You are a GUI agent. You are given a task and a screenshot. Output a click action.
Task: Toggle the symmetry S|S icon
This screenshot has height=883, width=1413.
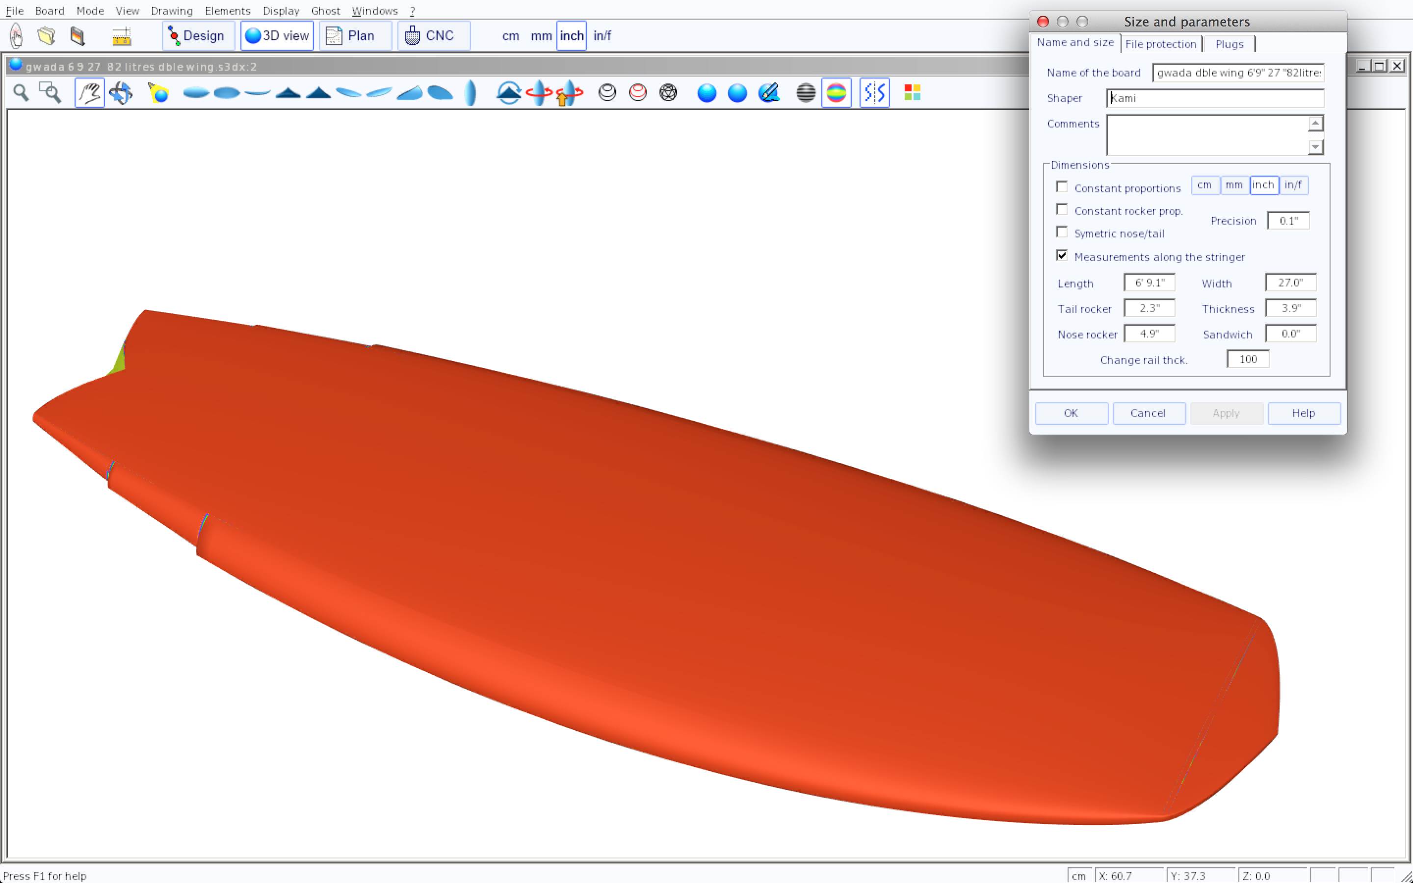pyautogui.click(x=874, y=93)
